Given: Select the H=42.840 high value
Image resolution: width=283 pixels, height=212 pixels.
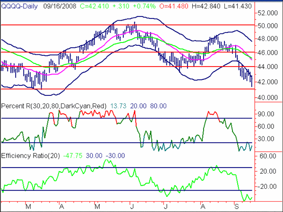Looking at the screenshot, I should (206, 6).
